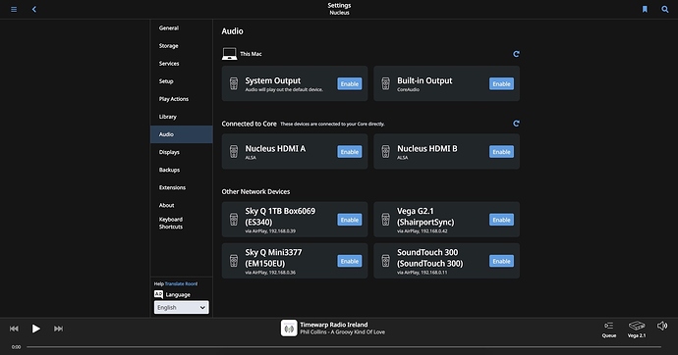The height and width of the screenshot is (355, 678).
Task: Click the Vega G2.1 device icon
Action: tap(386, 220)
